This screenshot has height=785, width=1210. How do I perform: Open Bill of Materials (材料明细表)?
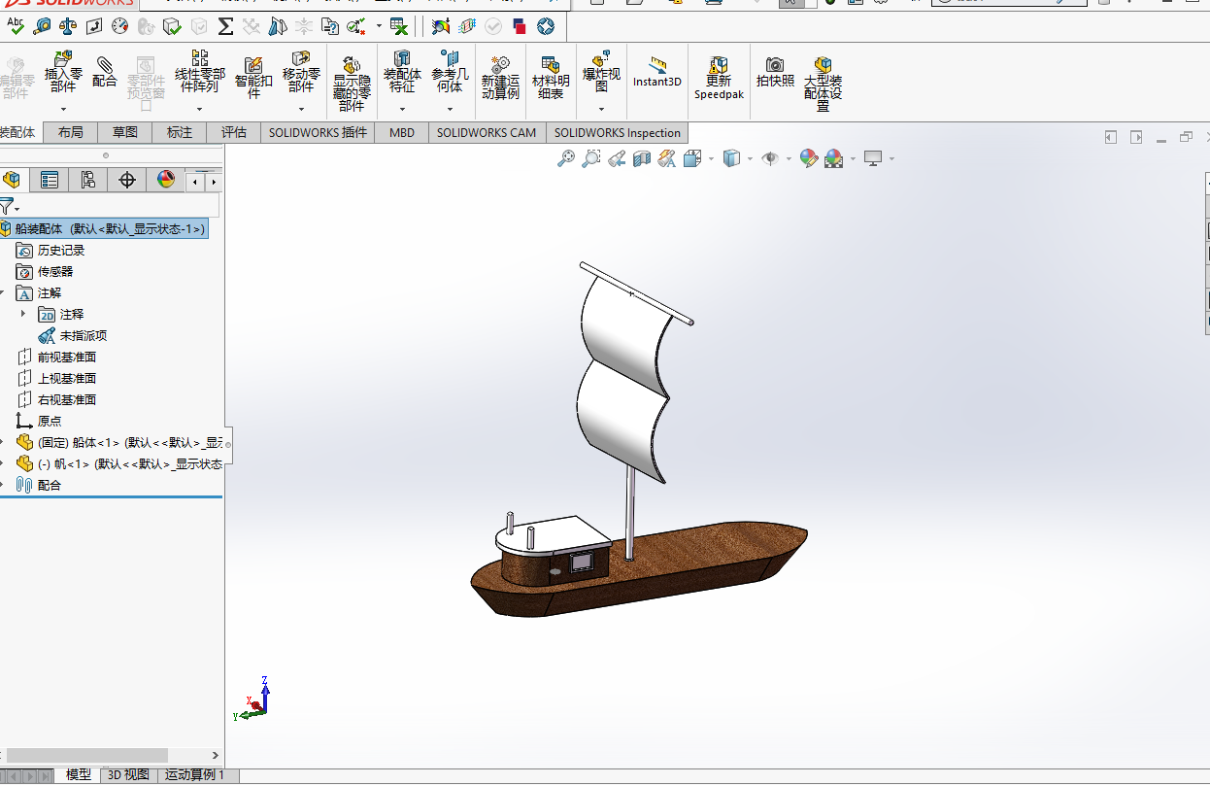(551, 78)
